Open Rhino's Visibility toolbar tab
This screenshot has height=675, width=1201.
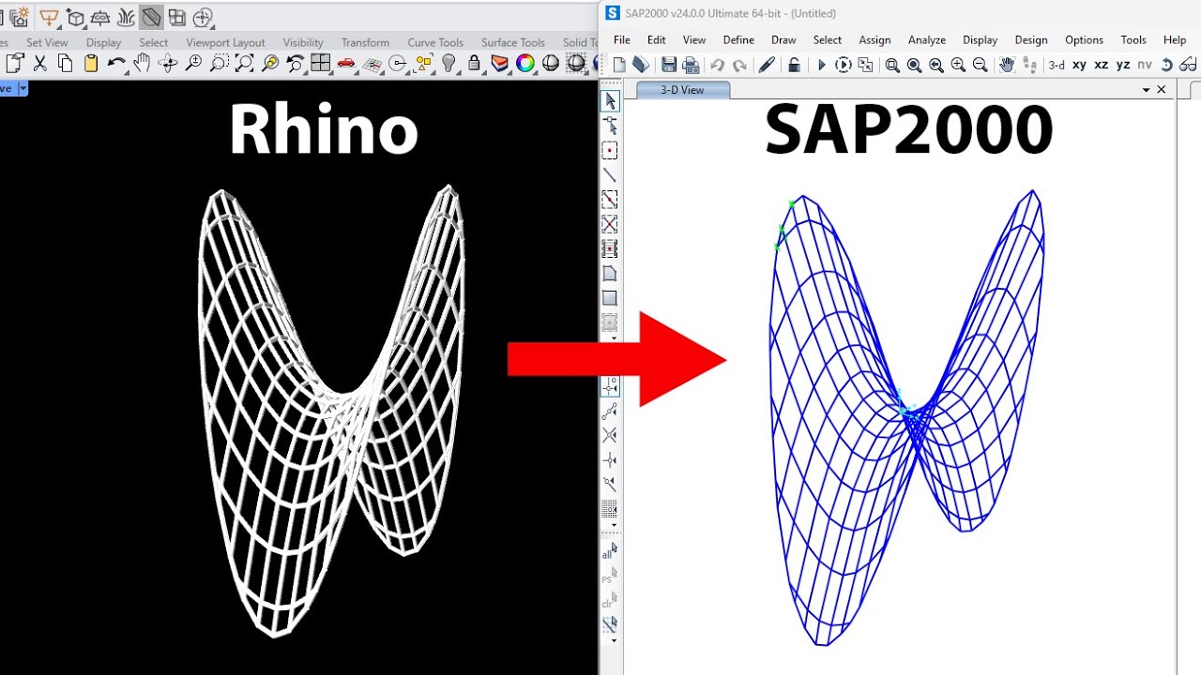pyautogui.click(x=303, y=43)
